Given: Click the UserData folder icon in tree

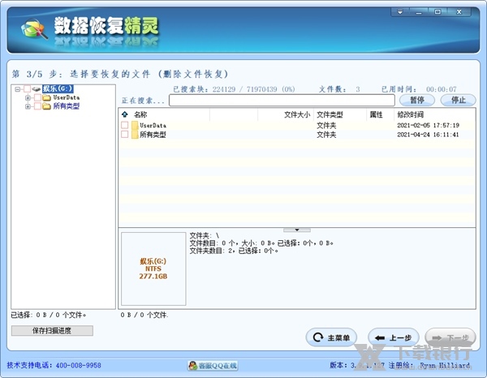Looking at the screenshot, I should pyautogui.click(x=46, y=98).
